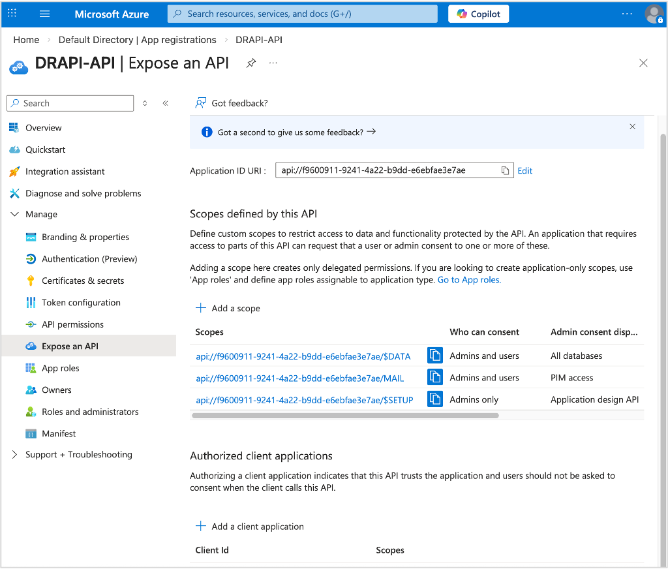
Task: Follow the Go to App roles link
Action: pos(468,280)
